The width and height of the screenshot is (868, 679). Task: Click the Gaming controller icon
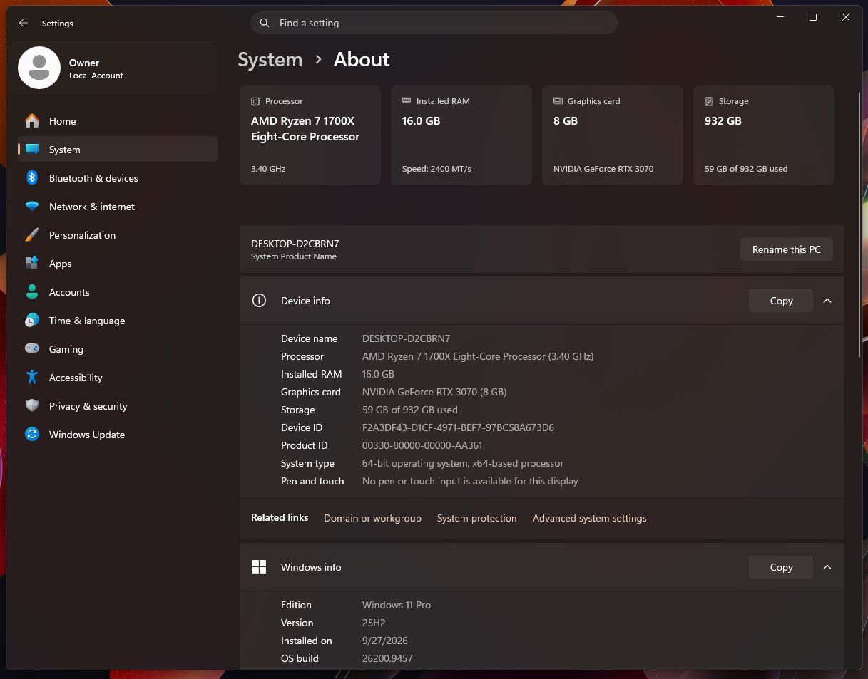pyautogui.click(x=32, y=349)
